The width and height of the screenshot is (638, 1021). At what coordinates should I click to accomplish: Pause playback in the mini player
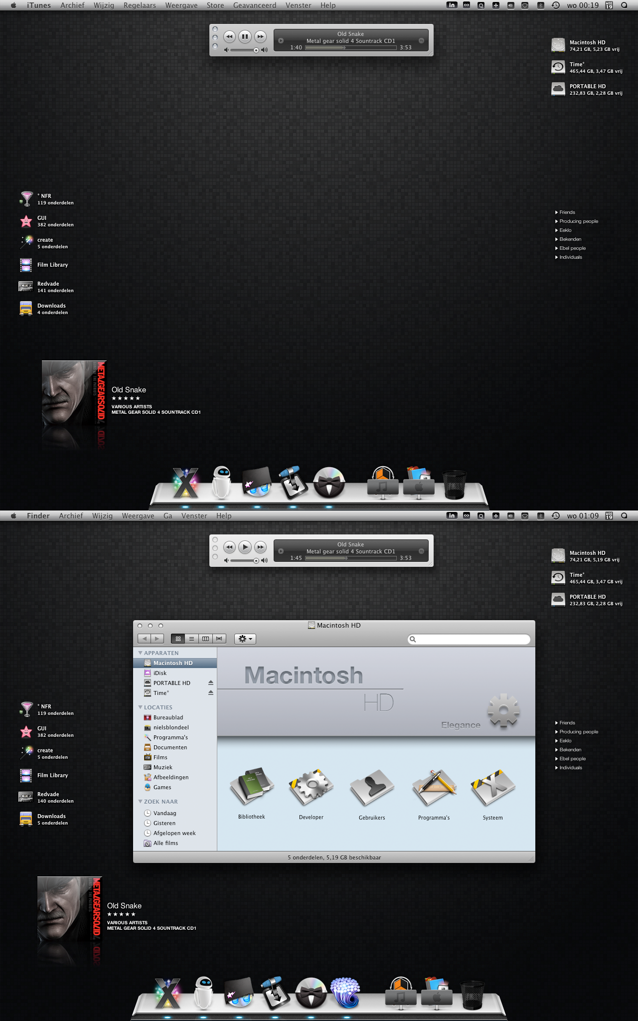[x=245, y=36]
